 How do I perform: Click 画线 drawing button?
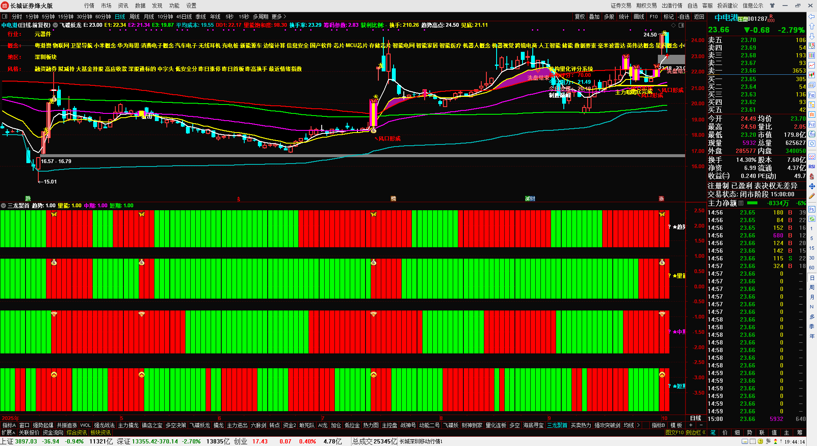tap(639, 17)
